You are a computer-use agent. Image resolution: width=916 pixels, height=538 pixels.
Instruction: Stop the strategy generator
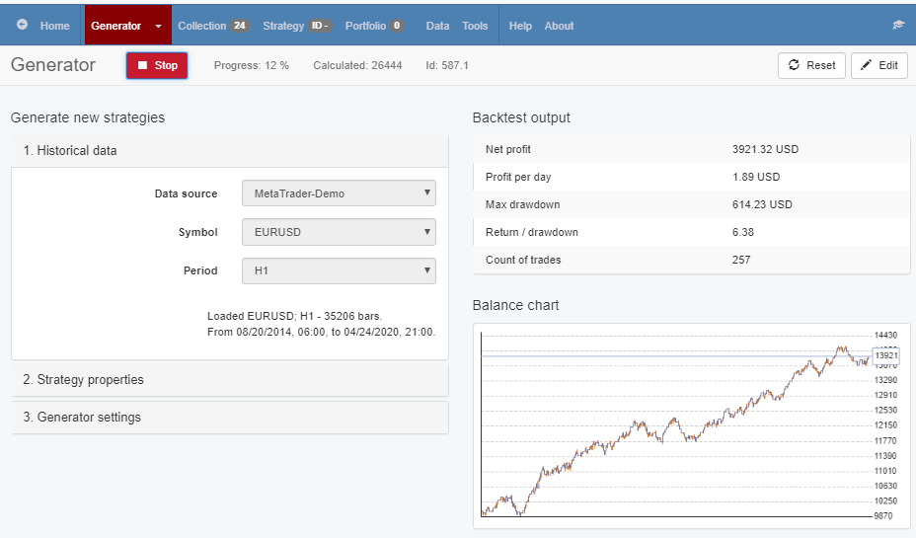pyautogui.click(x=157, y=65)
